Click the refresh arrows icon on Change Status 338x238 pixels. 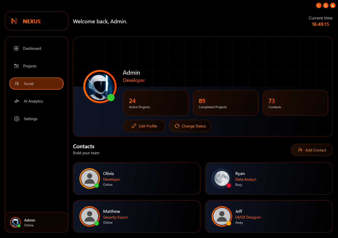click(177, 126)
